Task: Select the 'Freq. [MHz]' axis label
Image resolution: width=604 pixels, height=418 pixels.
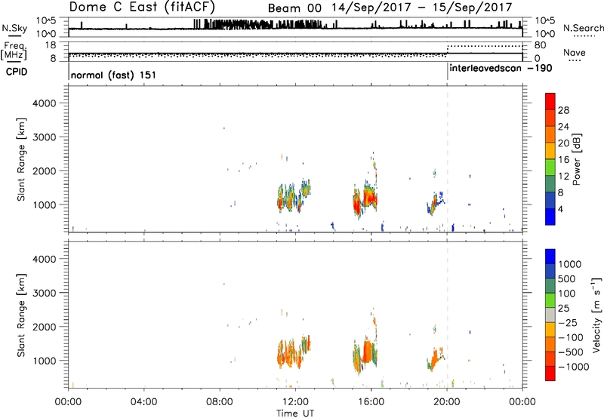Action: [x=14, y=51]
